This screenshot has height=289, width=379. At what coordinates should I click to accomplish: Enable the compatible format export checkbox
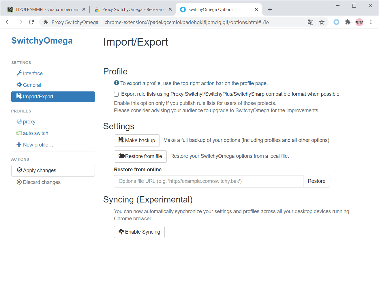(x=116, y=94)
